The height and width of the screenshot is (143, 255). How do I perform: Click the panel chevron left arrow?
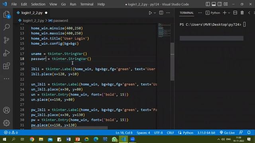click(249, 13)
